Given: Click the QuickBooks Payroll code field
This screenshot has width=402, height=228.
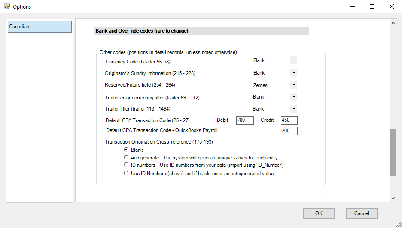Looking at the screenshot, I should [x=289, y=131].
